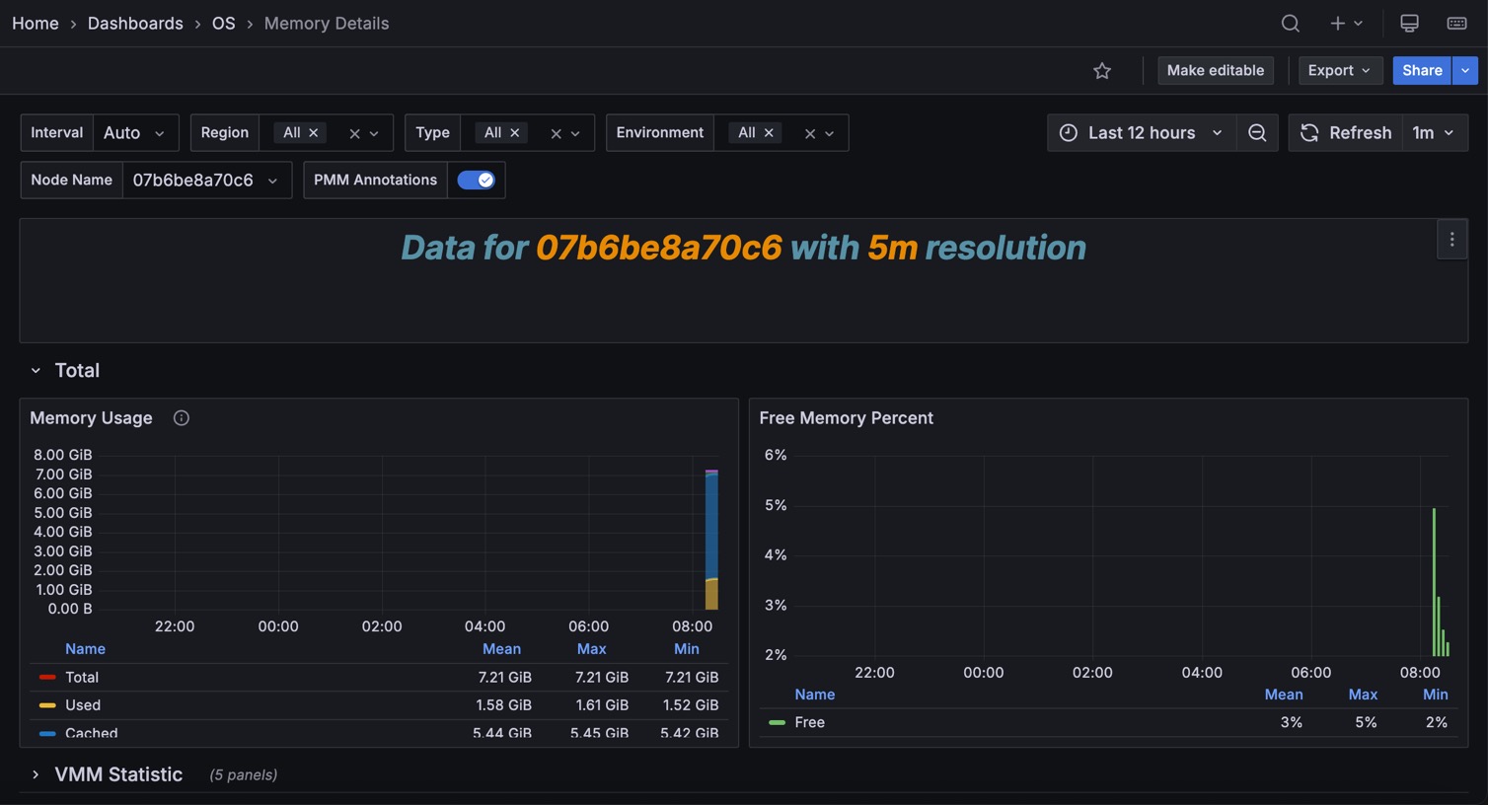This screenshot has width=1488, height=805.
Task: Click the Used yellow legend swatch
Action: pyautogui.click(x=47, y=705)
